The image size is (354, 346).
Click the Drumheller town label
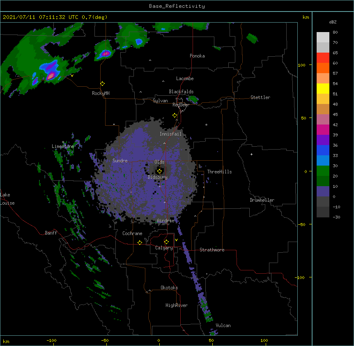262,200
